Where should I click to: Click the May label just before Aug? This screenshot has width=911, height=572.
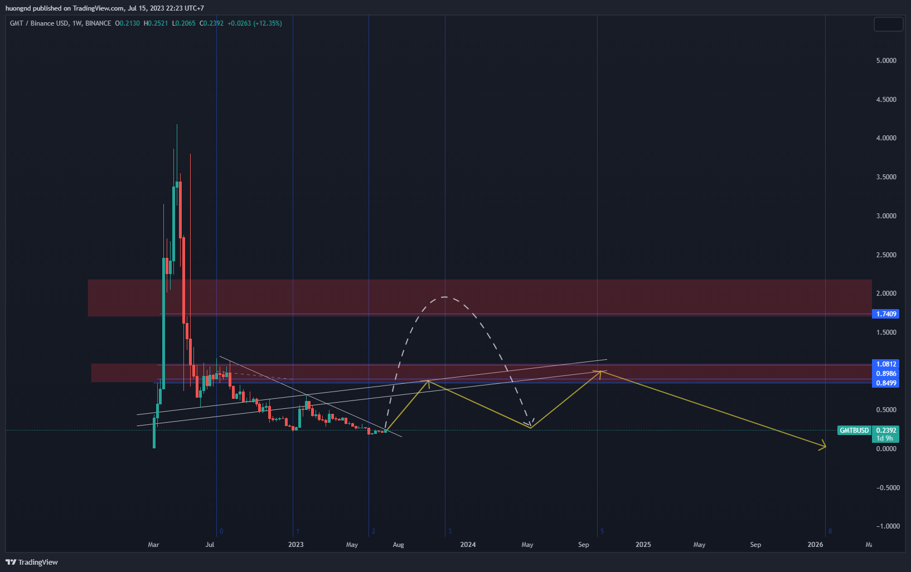(x=352, y=545)
